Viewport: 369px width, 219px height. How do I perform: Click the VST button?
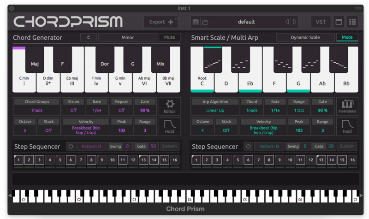click(x=321, y=22)
